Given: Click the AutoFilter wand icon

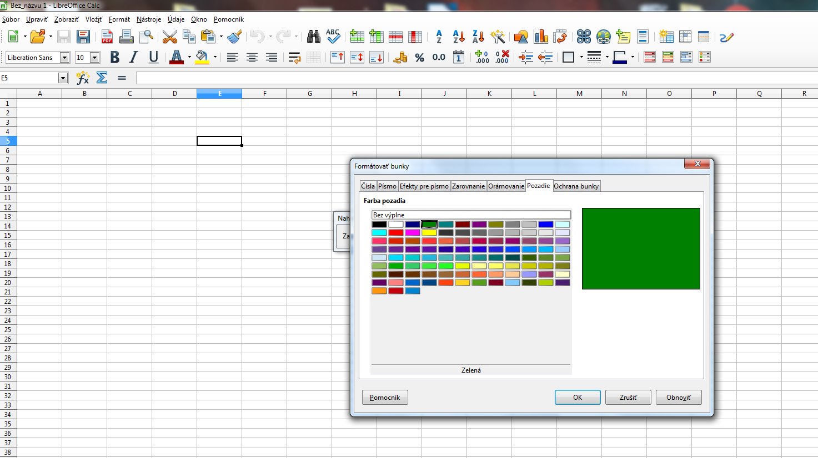Looking at the screenshot, I should pyautogui.click(x=498, y=37).
